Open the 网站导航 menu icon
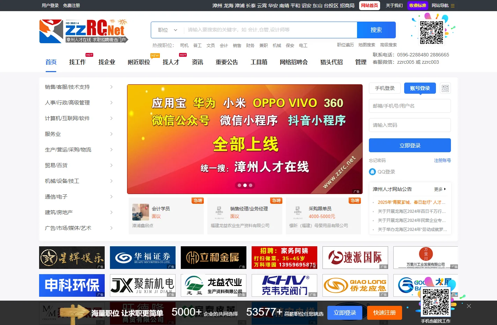The height and width of the screenshot is (325, 497). [x=453, y=6]
